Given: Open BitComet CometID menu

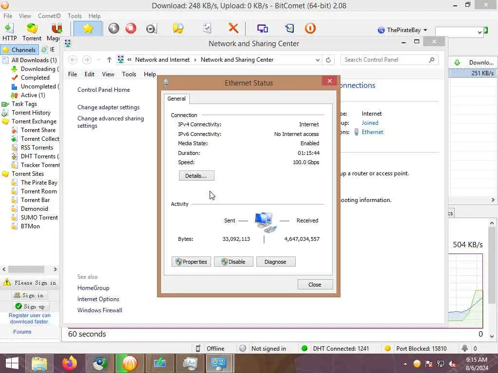Looking at the screenshot, I should click(x=49, y=16).
